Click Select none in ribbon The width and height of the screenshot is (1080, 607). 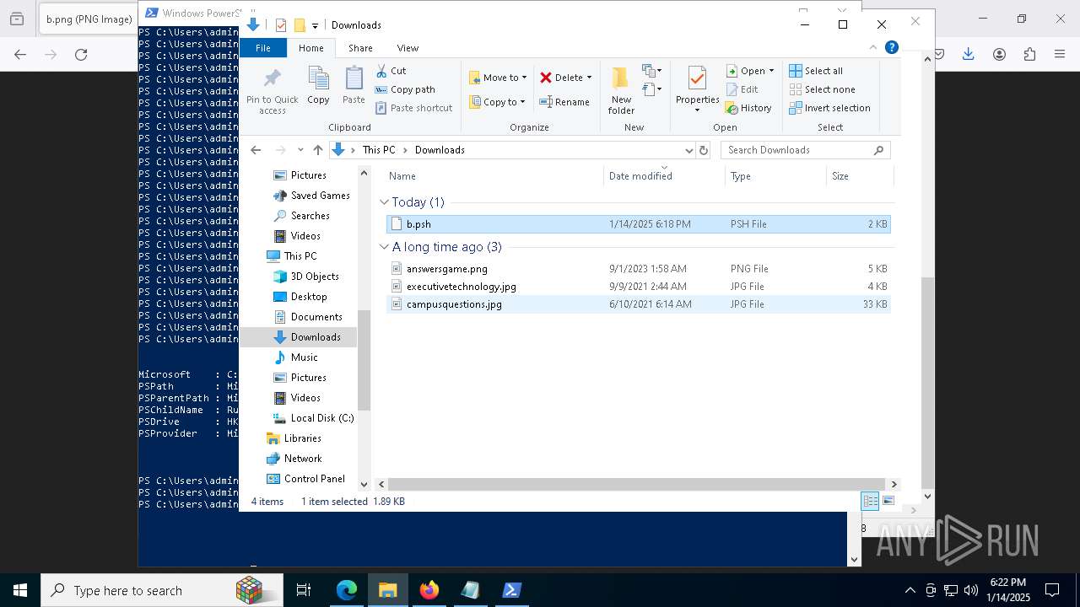tap(823, 89)
